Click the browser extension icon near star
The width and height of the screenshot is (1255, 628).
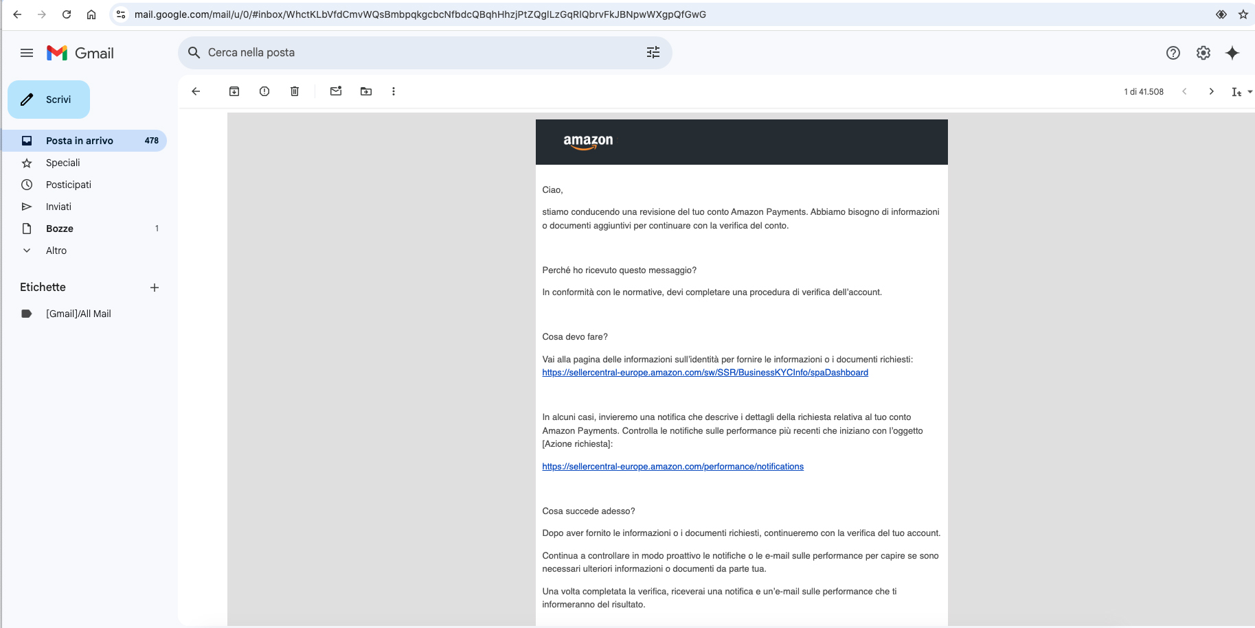pos(1221,14)
